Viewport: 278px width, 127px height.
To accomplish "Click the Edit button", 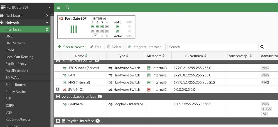I will coord(95,47).
